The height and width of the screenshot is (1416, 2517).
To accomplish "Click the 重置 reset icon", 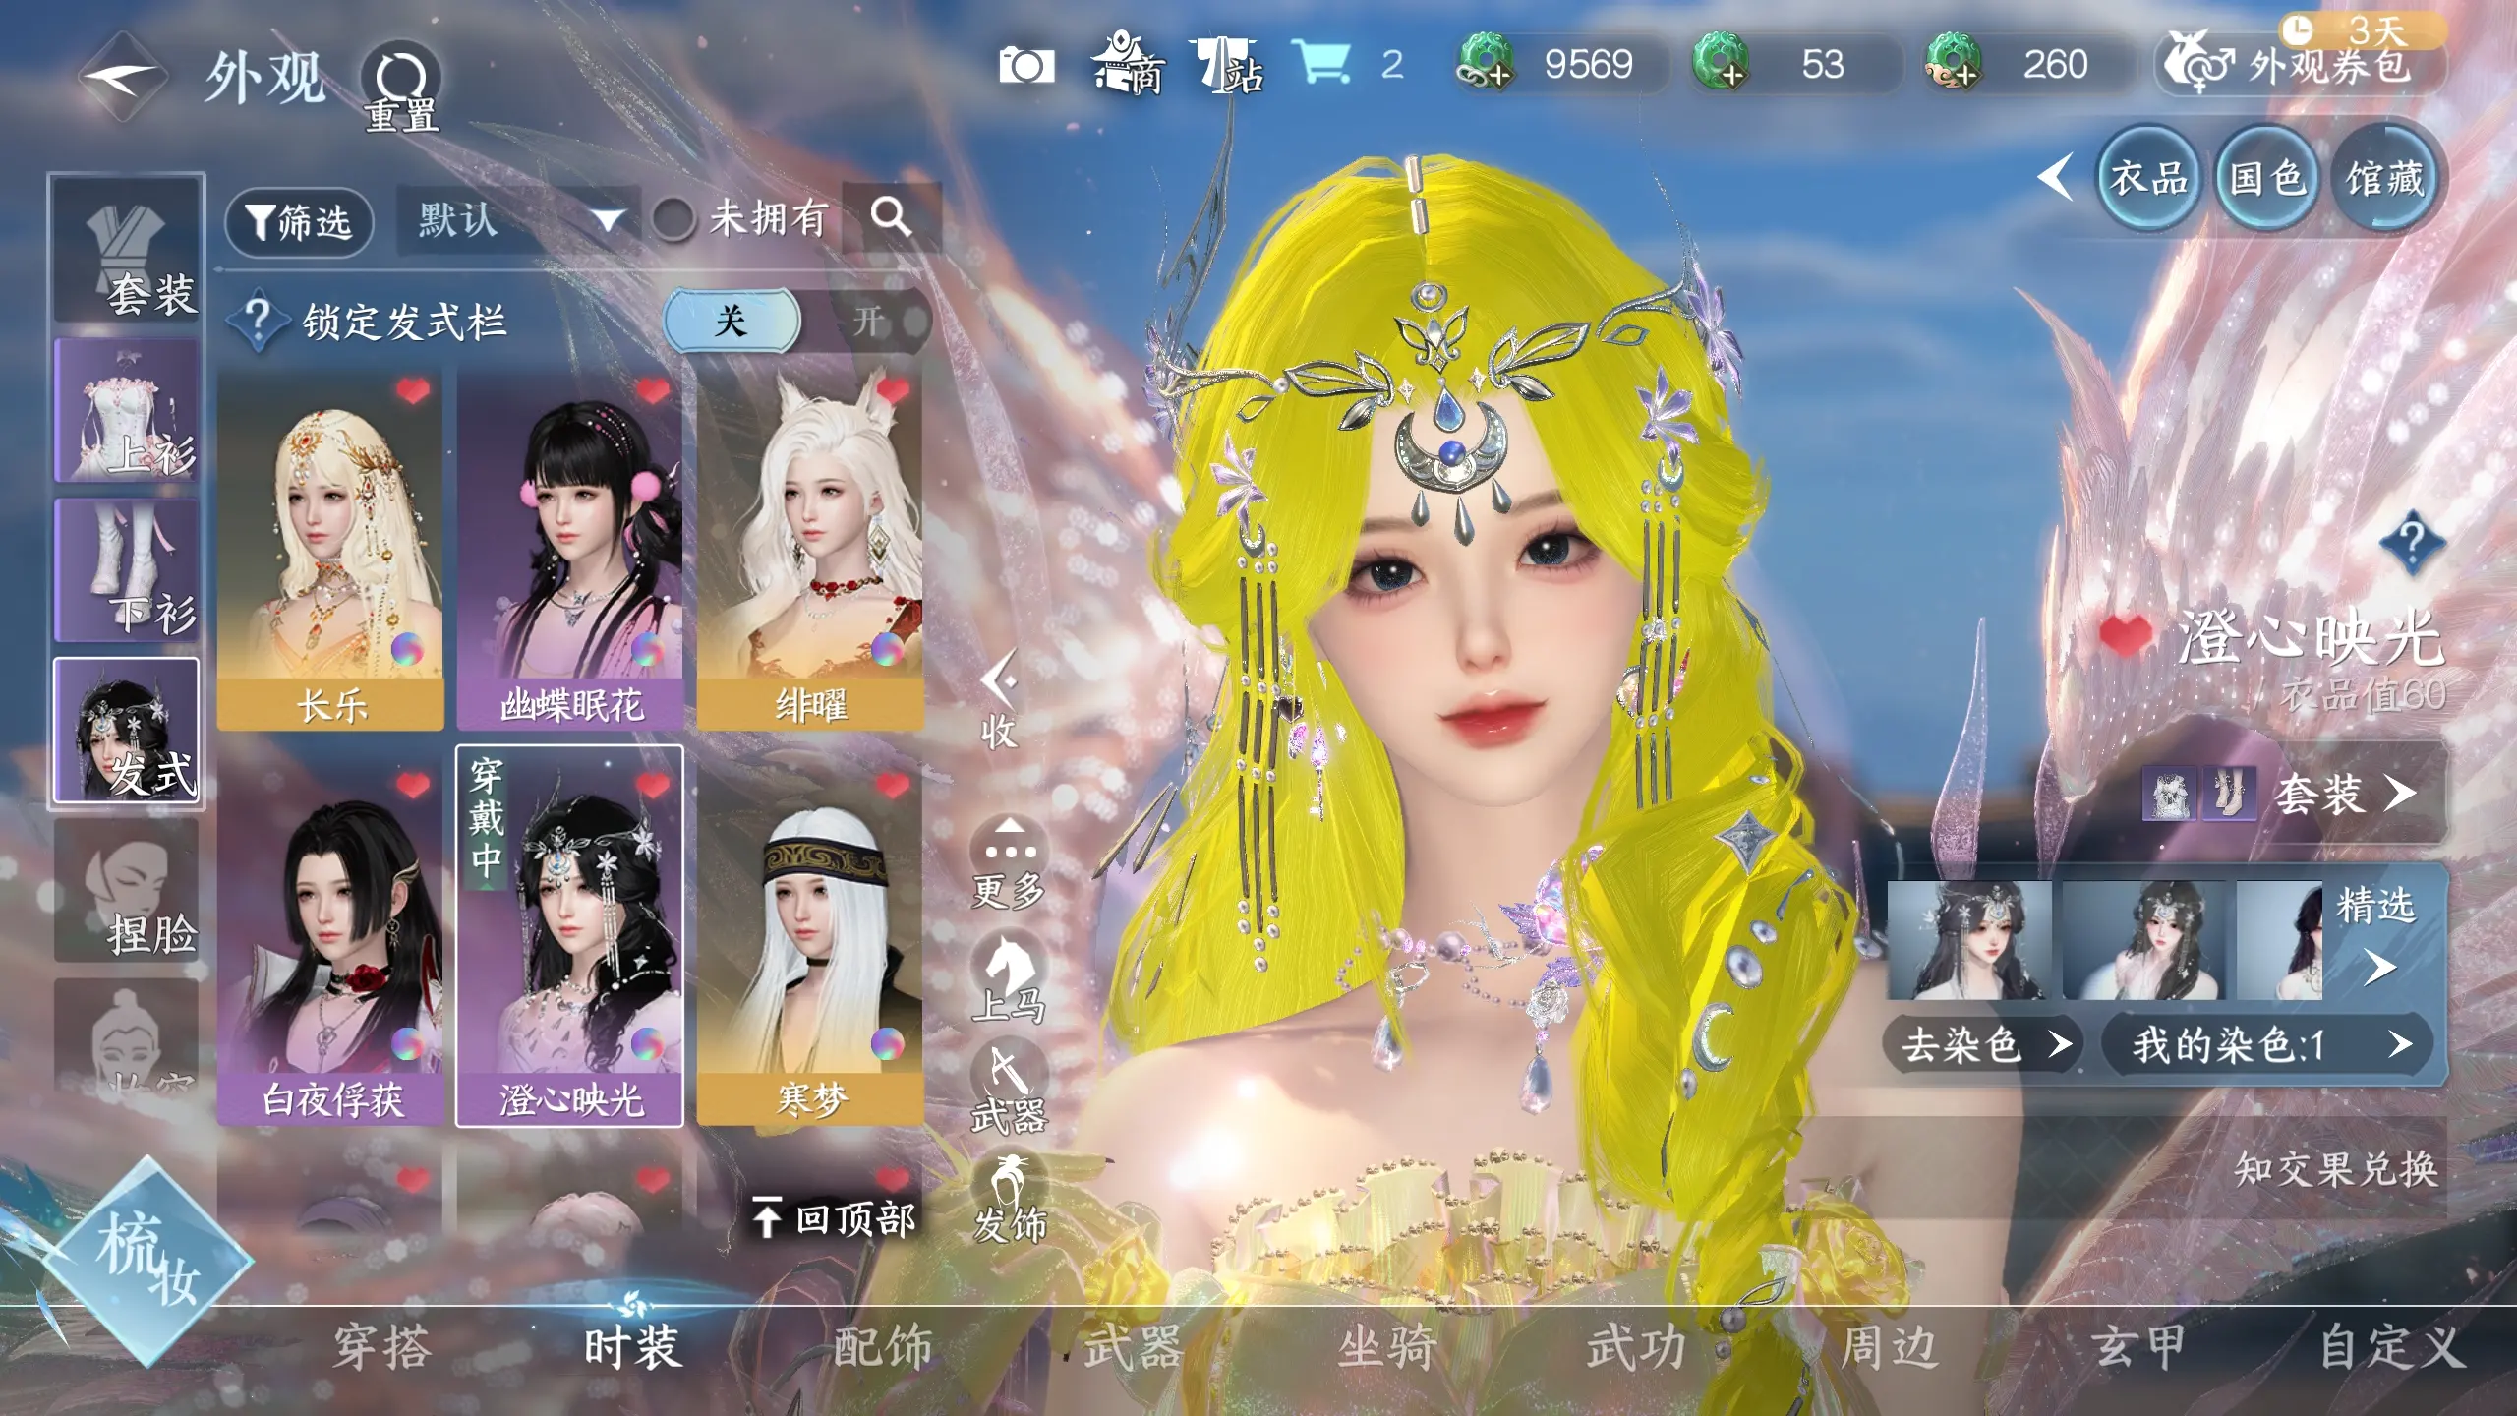I will 401,87.
